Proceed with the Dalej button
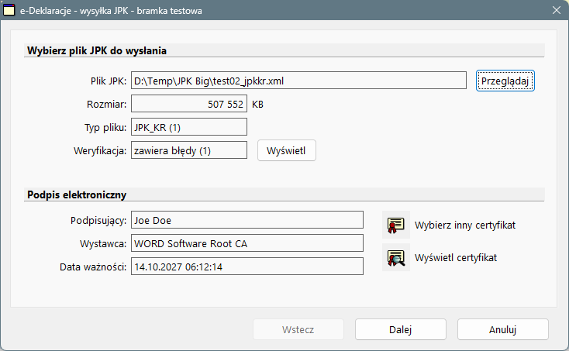The image size is (569, 351). click(401, 329)
